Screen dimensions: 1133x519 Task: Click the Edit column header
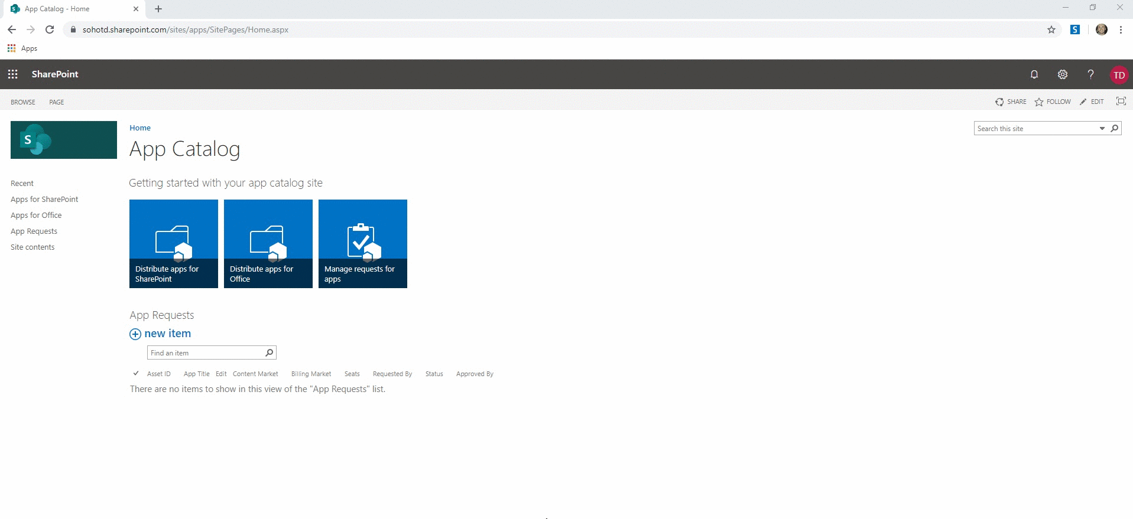click(221, 374)
